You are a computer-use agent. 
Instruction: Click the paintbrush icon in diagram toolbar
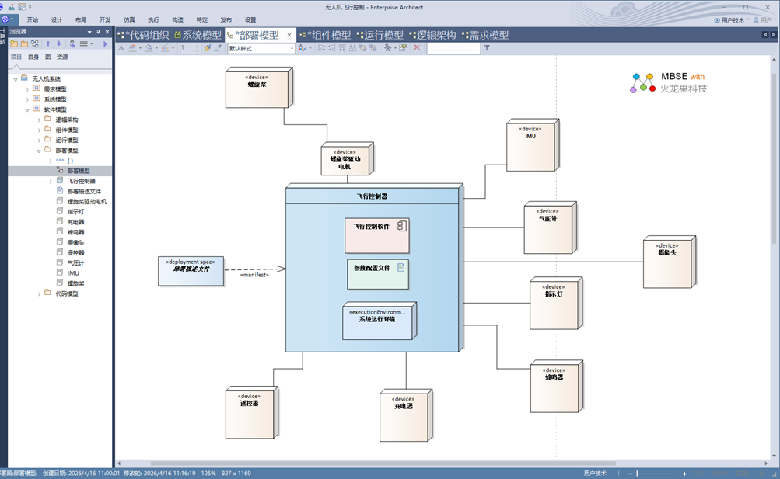tap(207, 48)
